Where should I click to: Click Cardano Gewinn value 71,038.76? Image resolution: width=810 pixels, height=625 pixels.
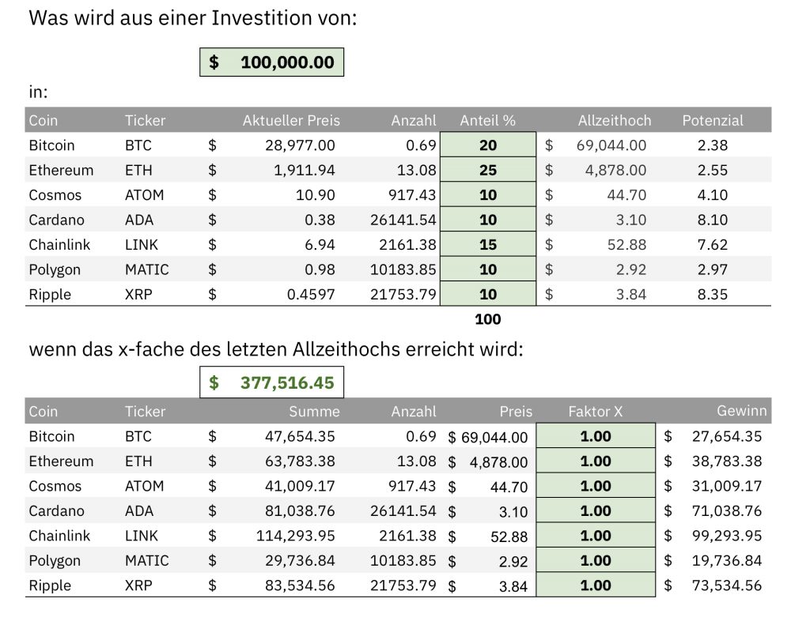pyautogui.click(x=727, y=510)
